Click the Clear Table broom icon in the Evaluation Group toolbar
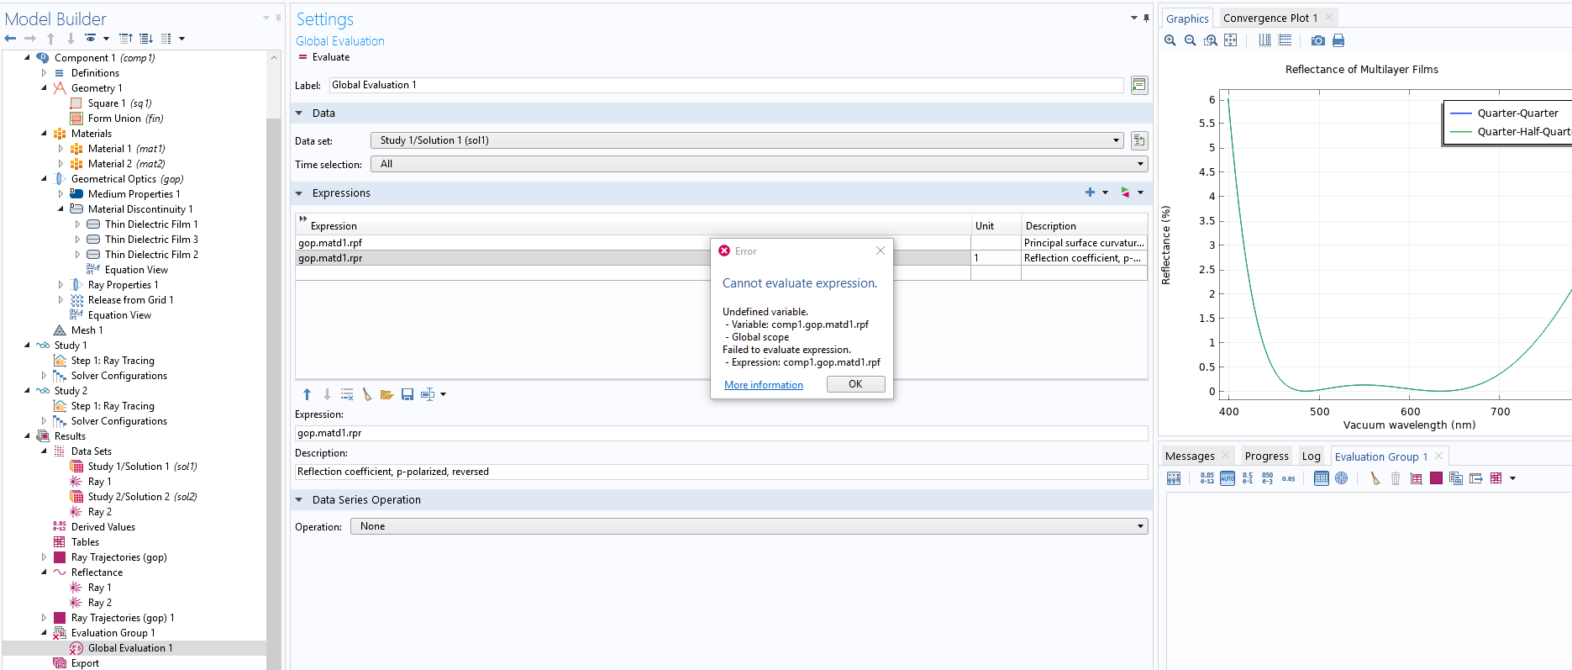The image size is (1572, 670). coord(1375,478)
